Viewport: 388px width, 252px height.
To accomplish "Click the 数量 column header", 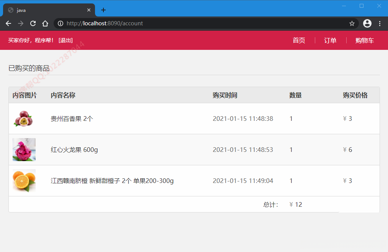I will coord(295,95).
